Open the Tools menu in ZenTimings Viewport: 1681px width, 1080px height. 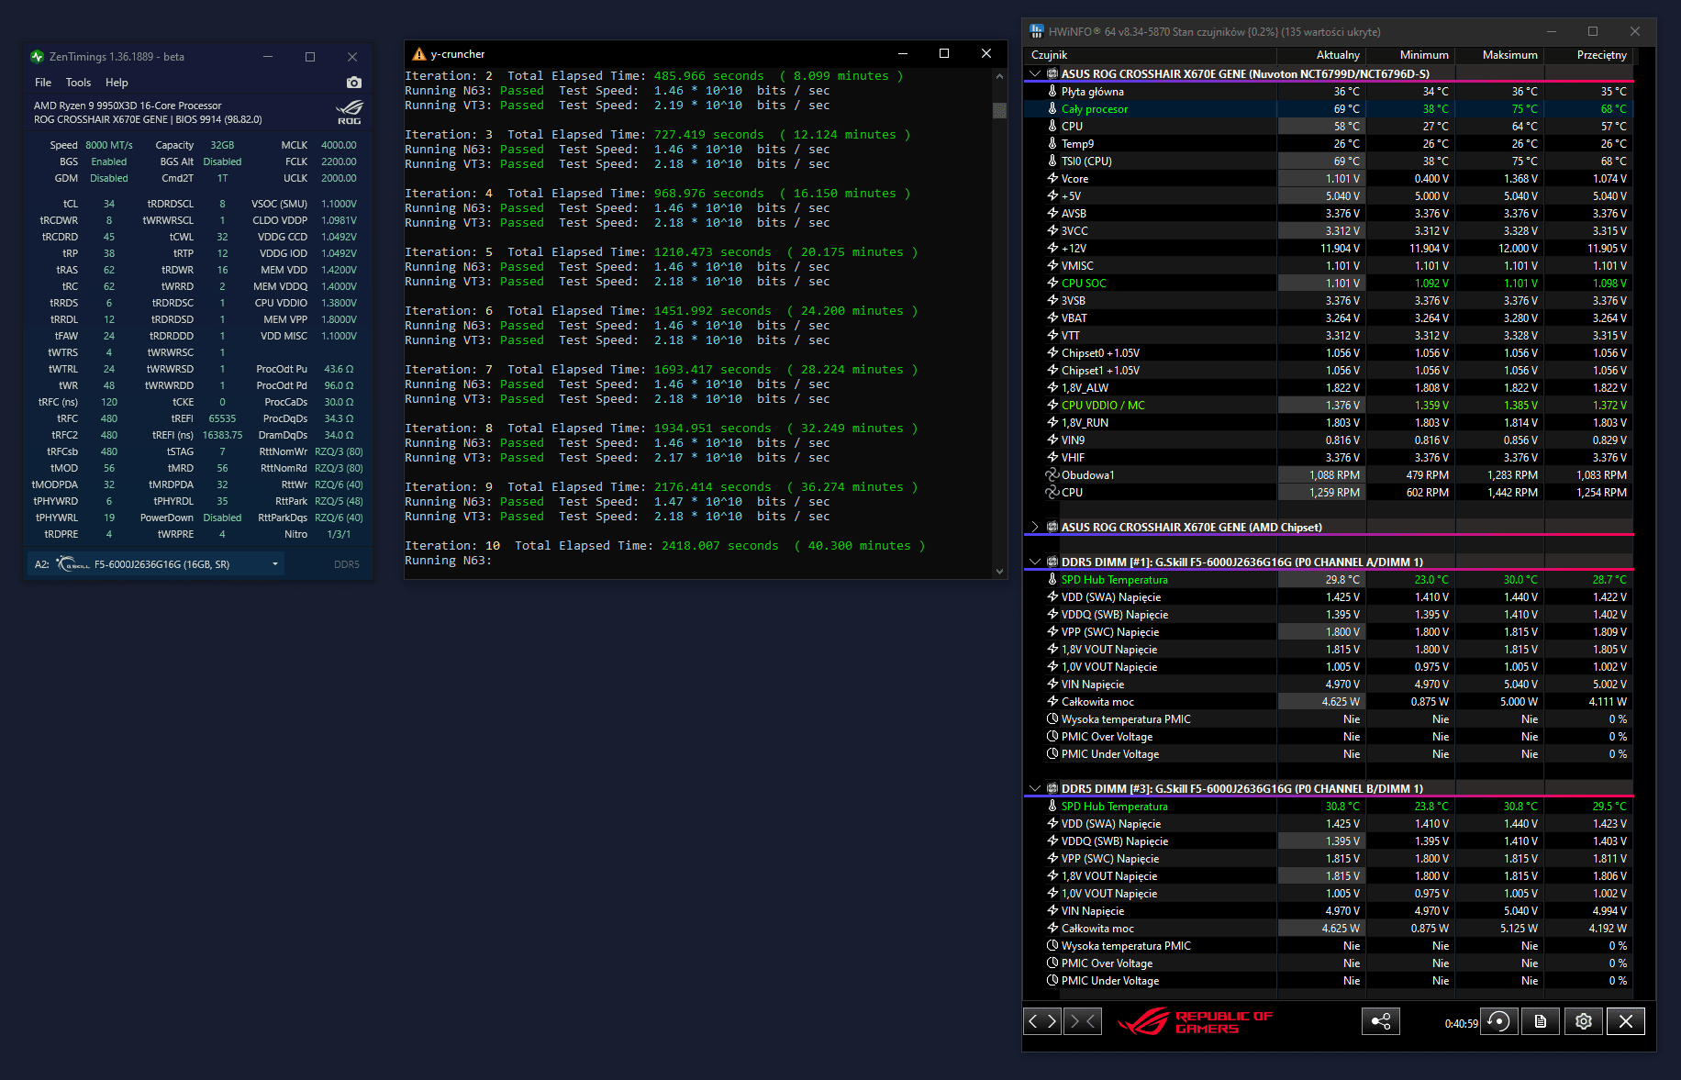pos(79,83)
